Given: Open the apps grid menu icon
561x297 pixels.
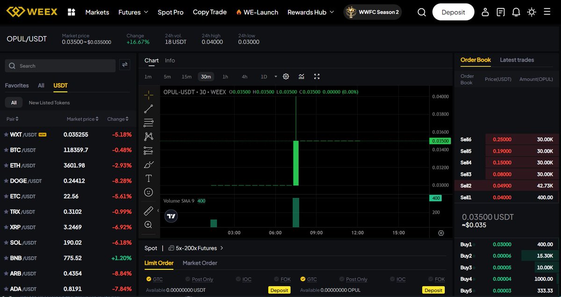Looking at the screenshot, I should coord(72,12).
